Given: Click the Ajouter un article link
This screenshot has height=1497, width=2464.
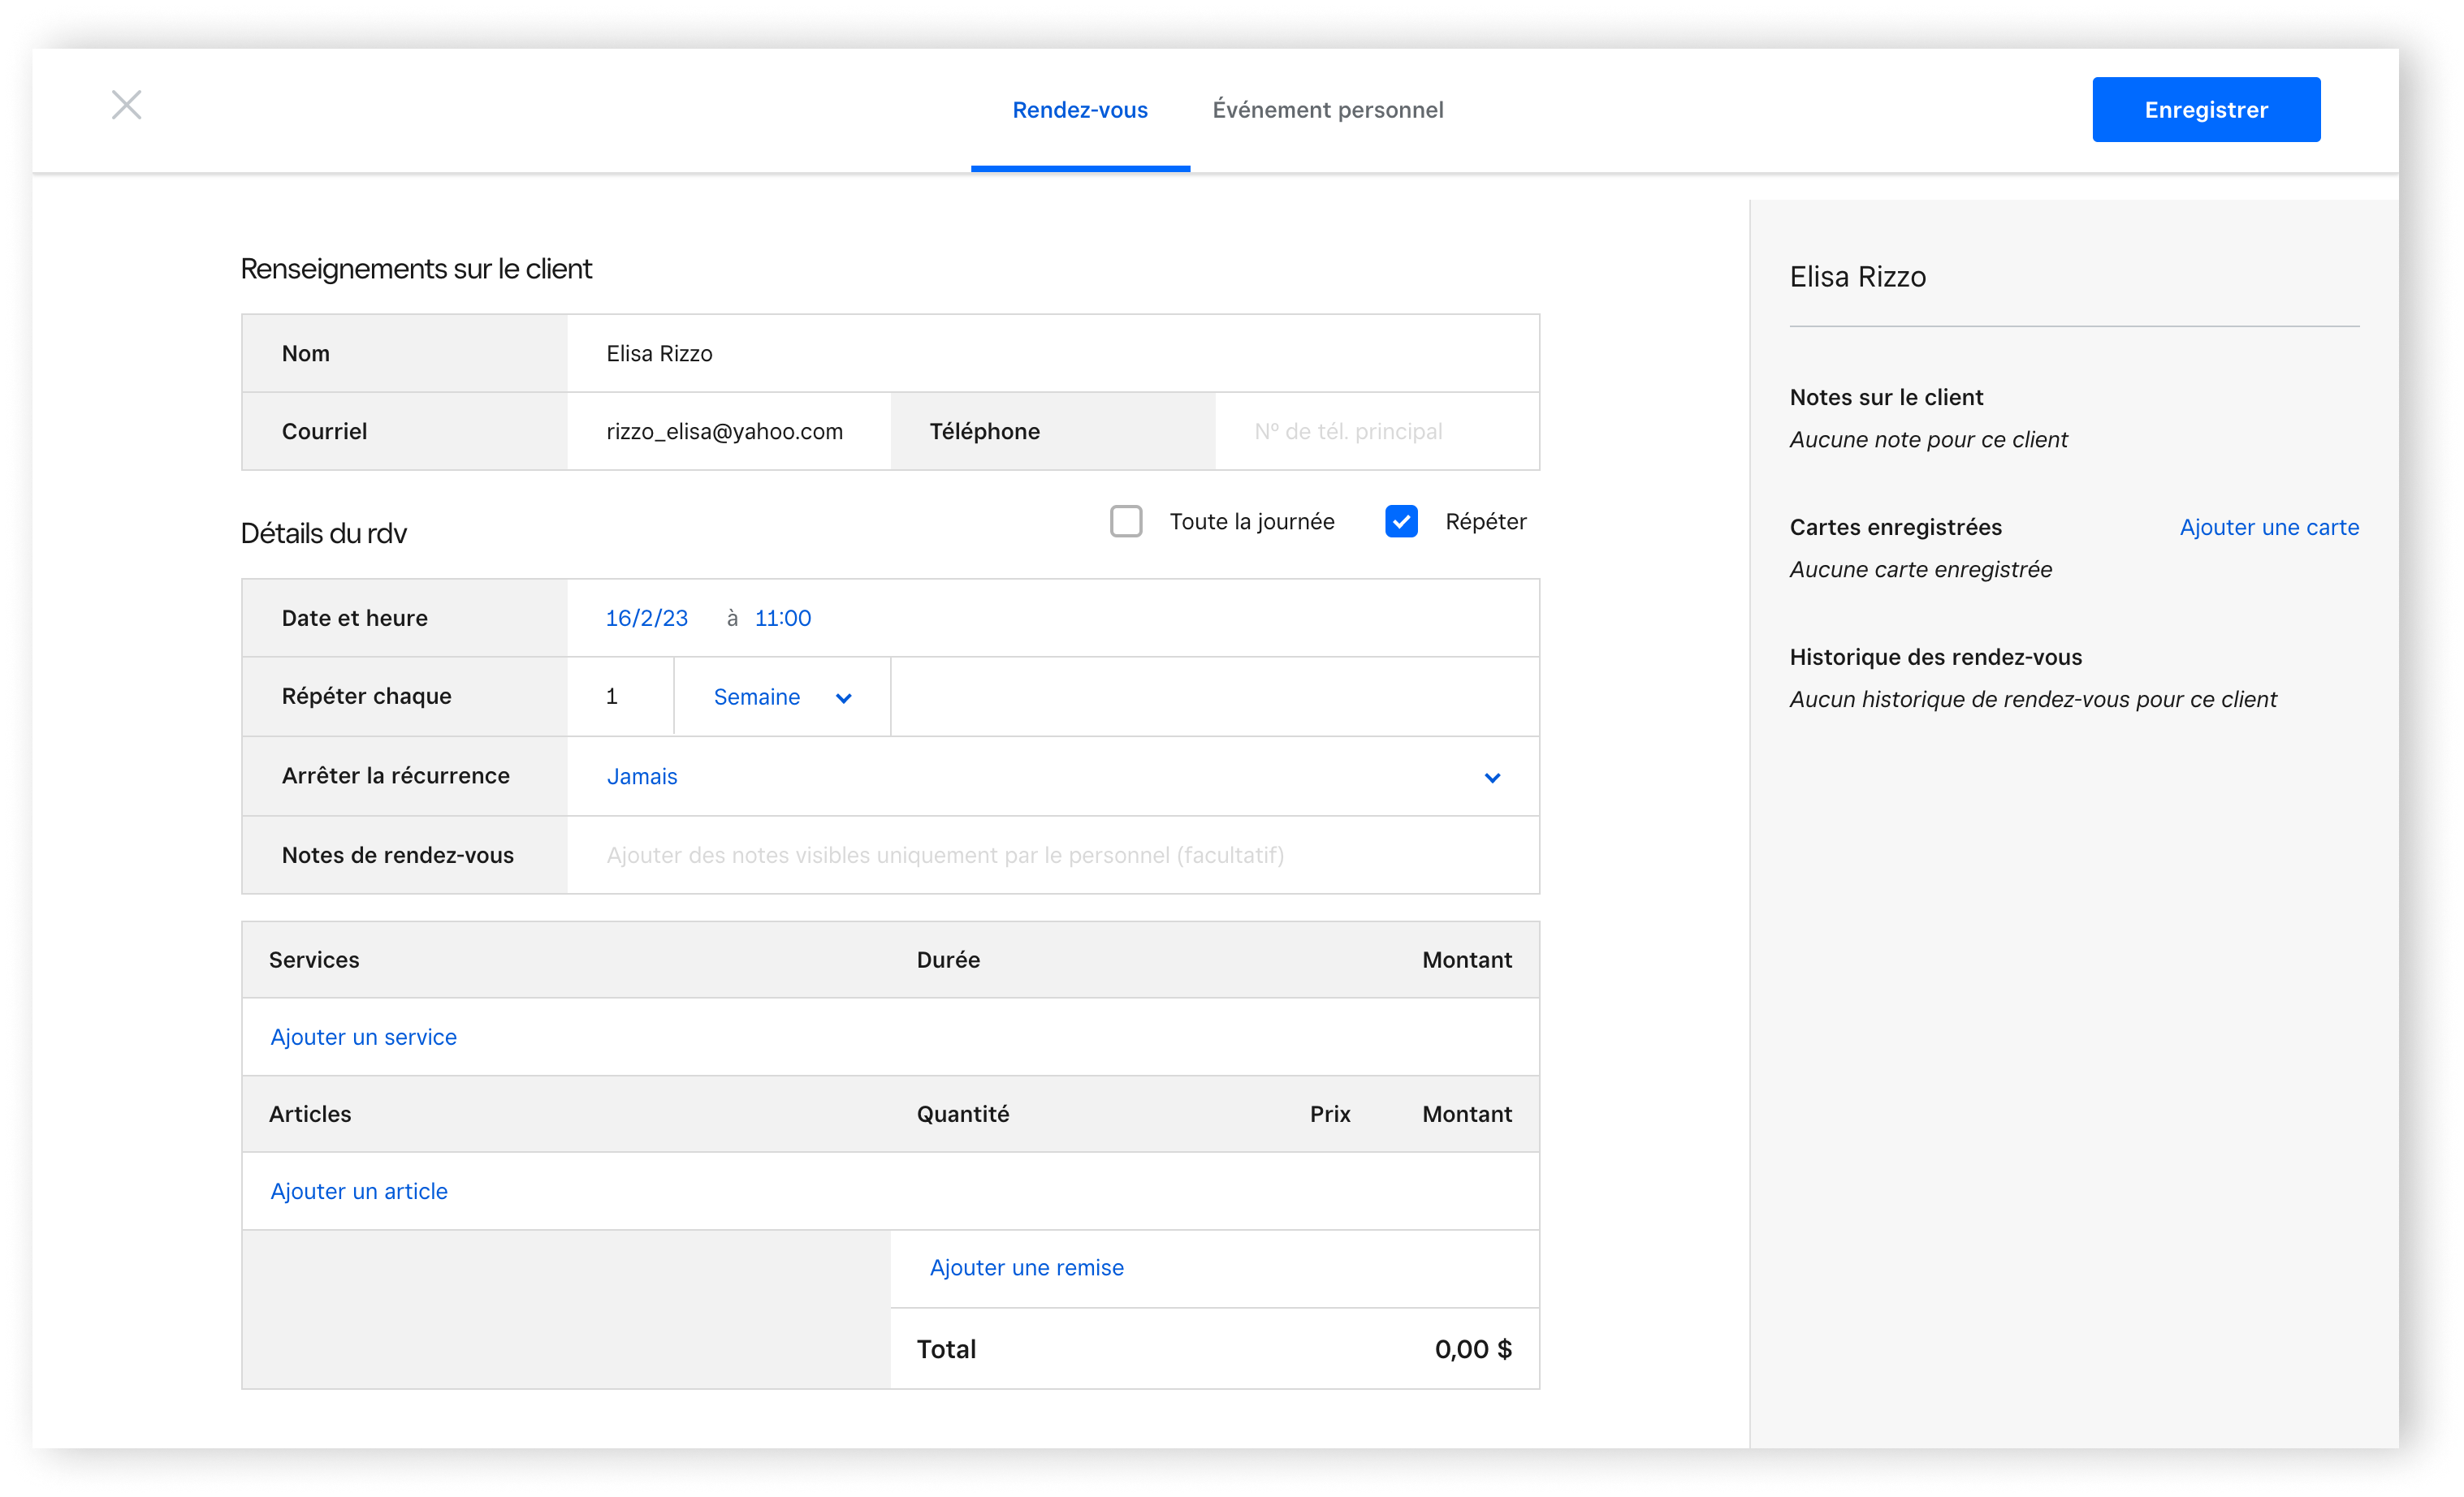Looking at the screenshot, I should 357,1191.
